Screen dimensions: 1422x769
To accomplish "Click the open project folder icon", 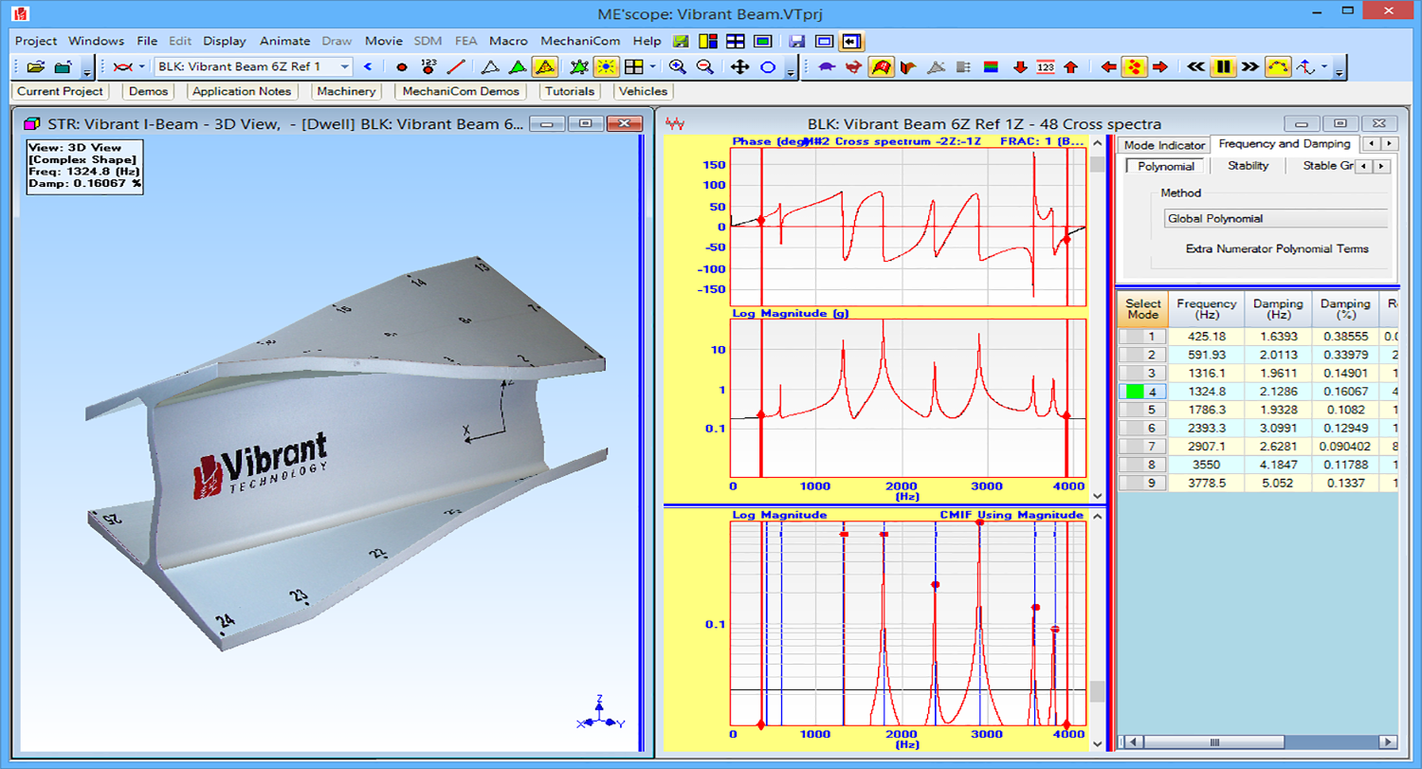I will tap(36, 67).
